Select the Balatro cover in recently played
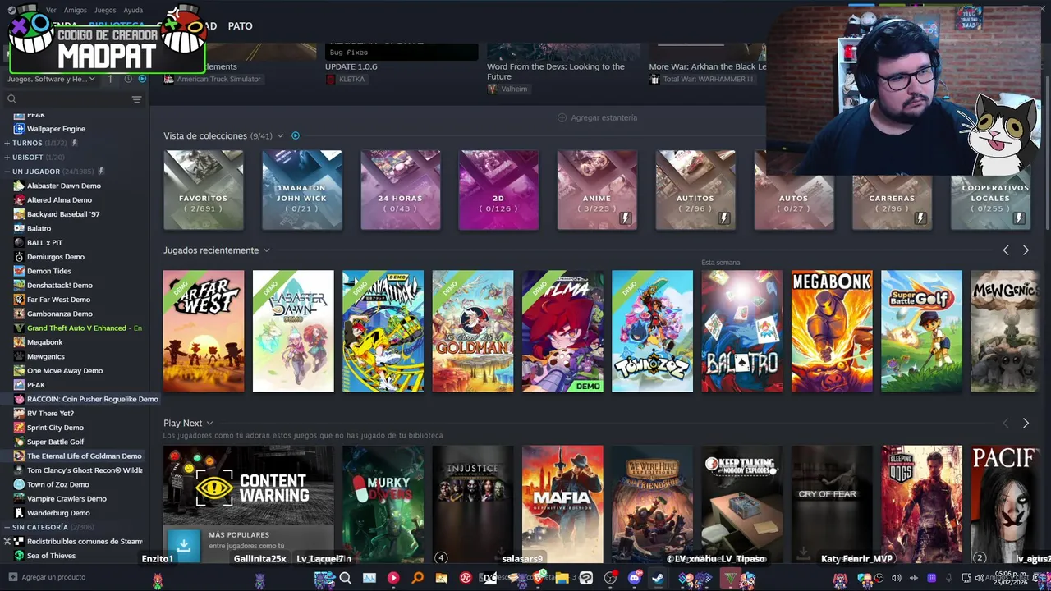1051x591 pixels. coord(741,331)
